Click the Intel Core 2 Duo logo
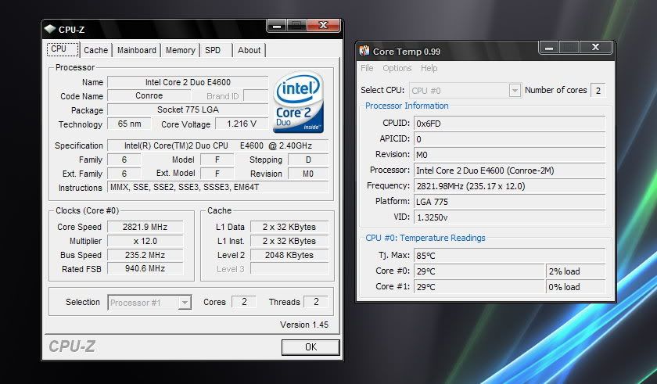This screenshot has width=657, height=384. [298, 102]
